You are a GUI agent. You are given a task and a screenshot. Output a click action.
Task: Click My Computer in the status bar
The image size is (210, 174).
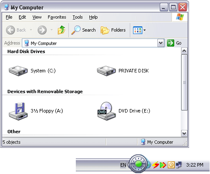(x=157, y=142)
